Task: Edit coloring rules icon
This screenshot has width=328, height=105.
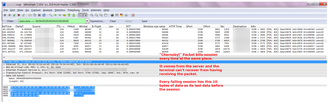Action: (122, 15)
